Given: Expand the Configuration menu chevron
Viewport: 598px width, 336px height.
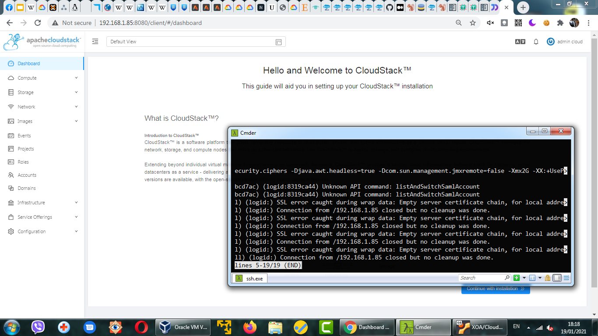Looking at the screenshot, I should [76, 231].
